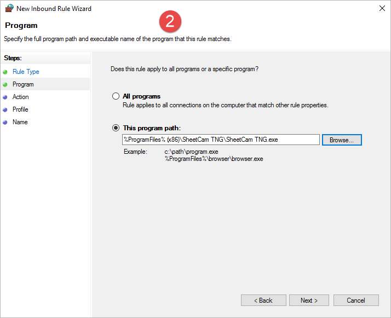Click the green bullet beside Rule Type
This screenshot has width=391, height=318.
5,72
